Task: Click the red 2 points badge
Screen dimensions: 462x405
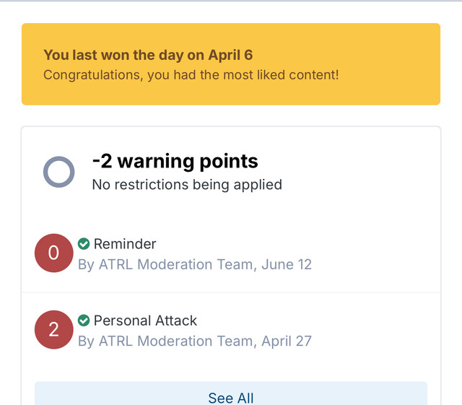Action: click(54, 329)
